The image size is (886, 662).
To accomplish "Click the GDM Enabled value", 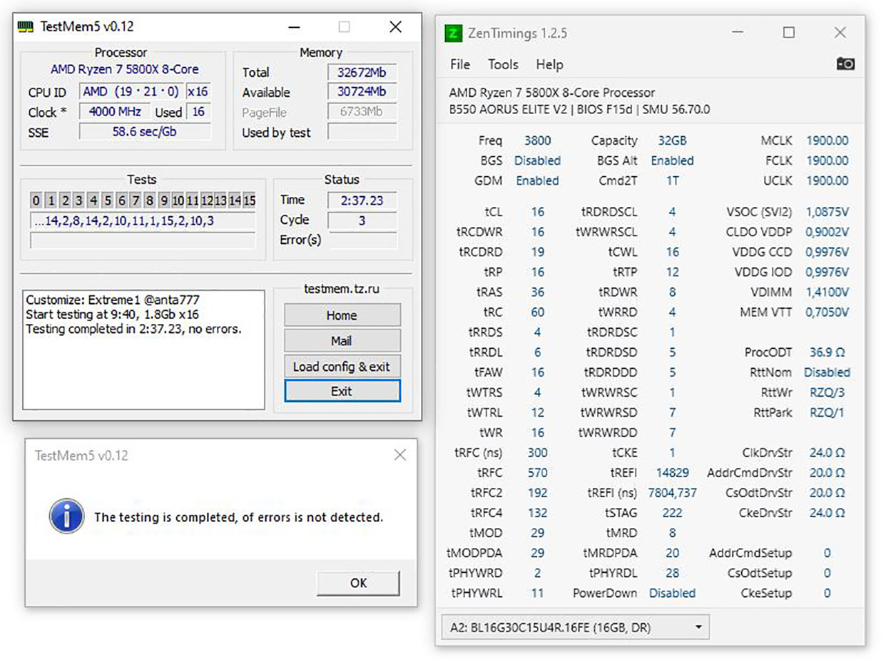I will (537, 181).
